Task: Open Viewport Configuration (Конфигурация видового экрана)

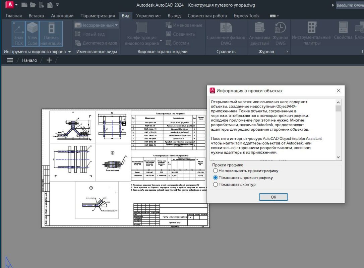Action: [x=142, y=34]
